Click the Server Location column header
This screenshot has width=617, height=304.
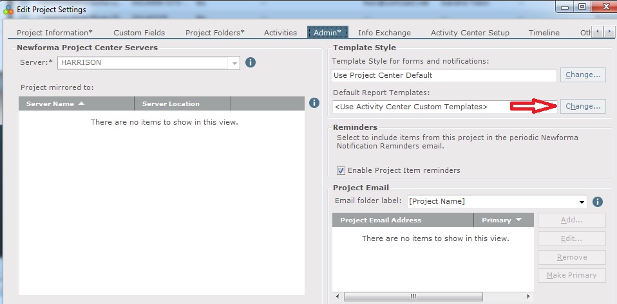tap(182, 103)
